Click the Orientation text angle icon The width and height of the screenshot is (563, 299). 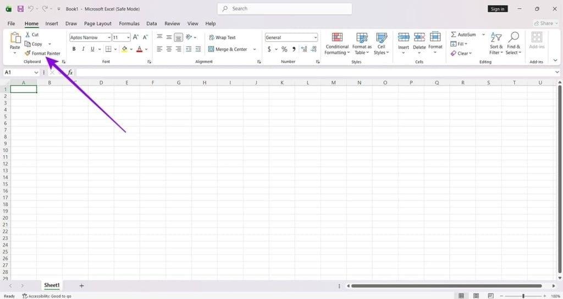point(189,37)
